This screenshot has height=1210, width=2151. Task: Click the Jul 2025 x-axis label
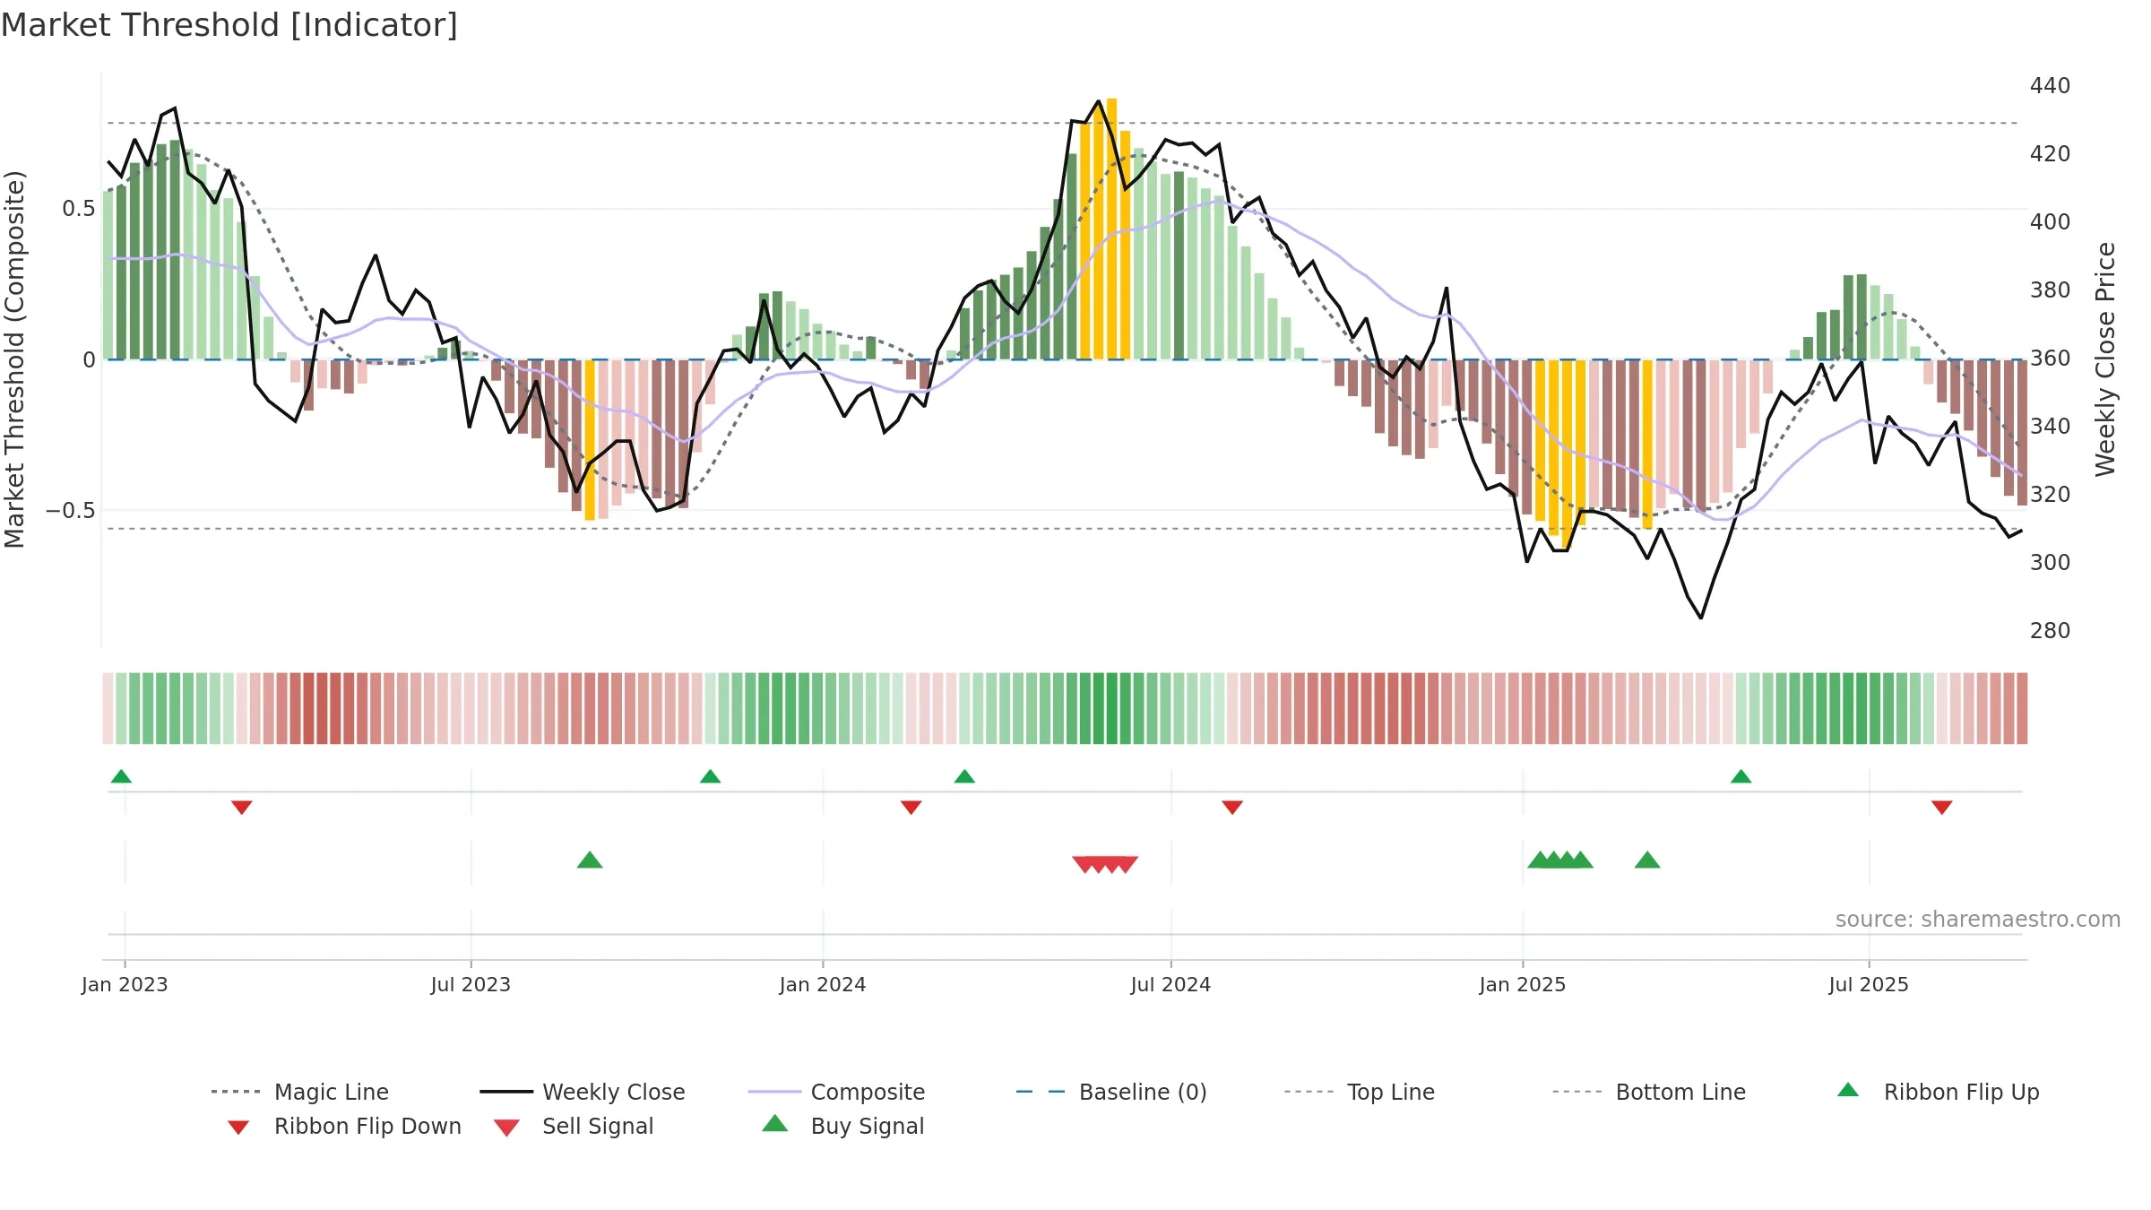1869,985
